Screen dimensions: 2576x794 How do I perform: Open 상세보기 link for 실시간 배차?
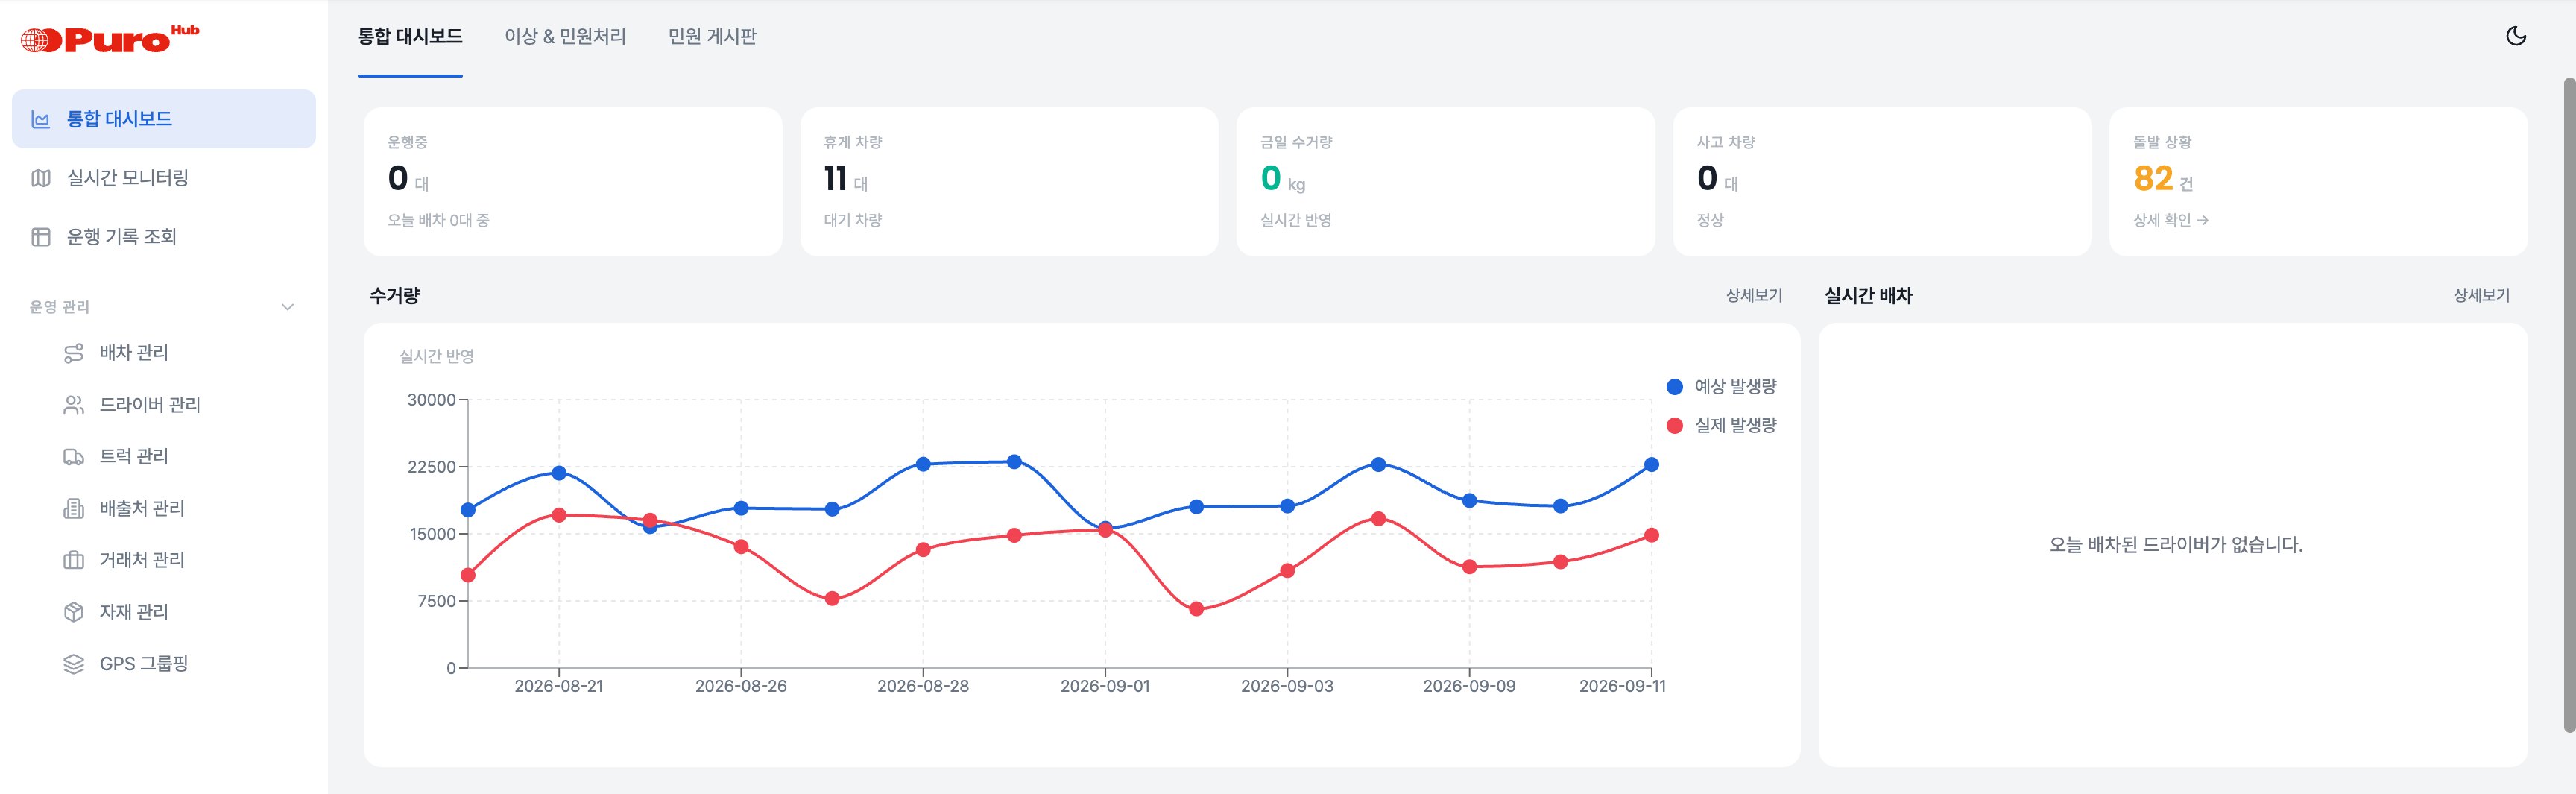click(2481, 295)
